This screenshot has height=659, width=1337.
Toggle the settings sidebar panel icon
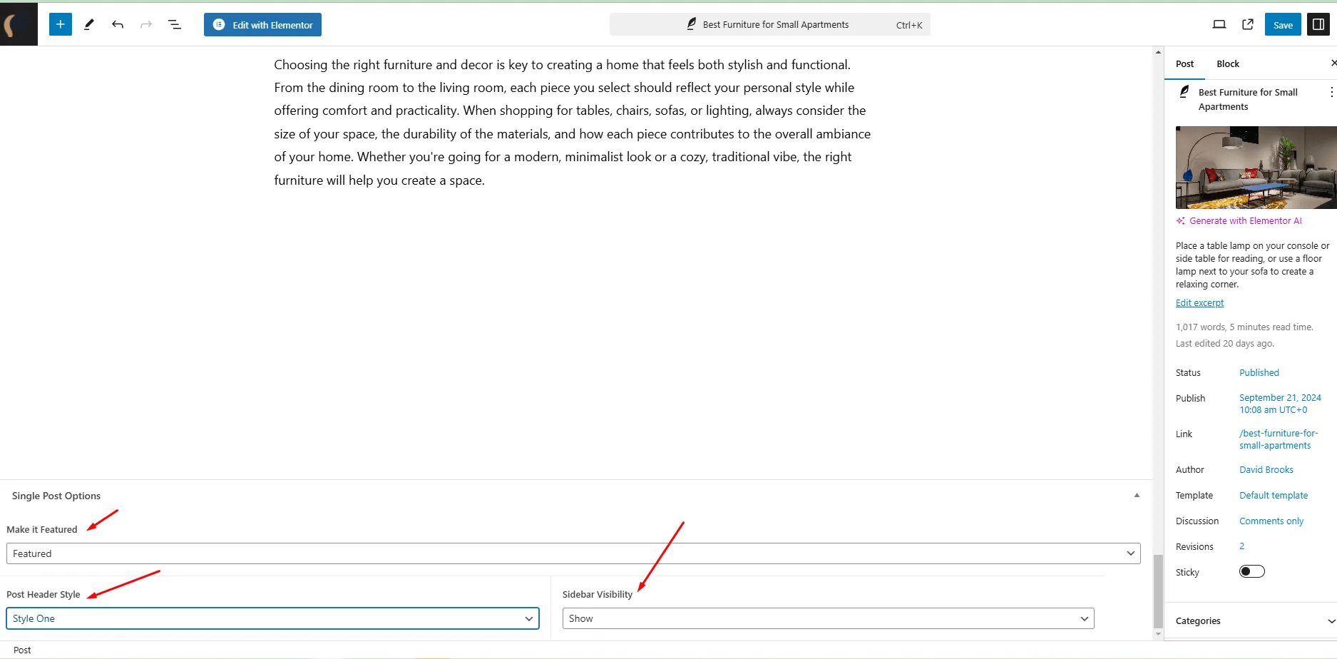pyautogui.click(x=1318, y=24)
